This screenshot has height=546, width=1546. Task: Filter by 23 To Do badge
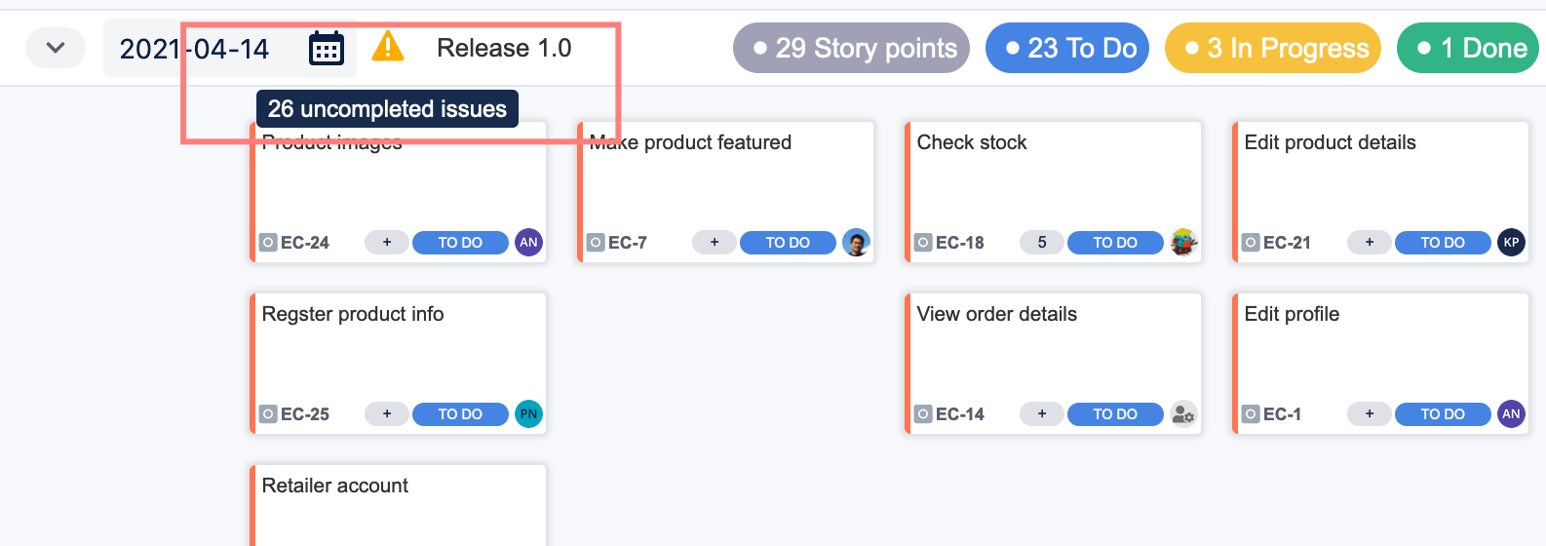[1067, 48]
